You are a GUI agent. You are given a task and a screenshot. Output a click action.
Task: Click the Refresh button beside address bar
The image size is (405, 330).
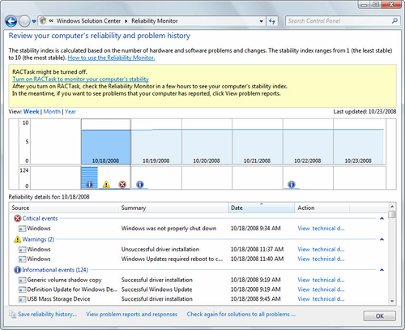coord(272,21)
